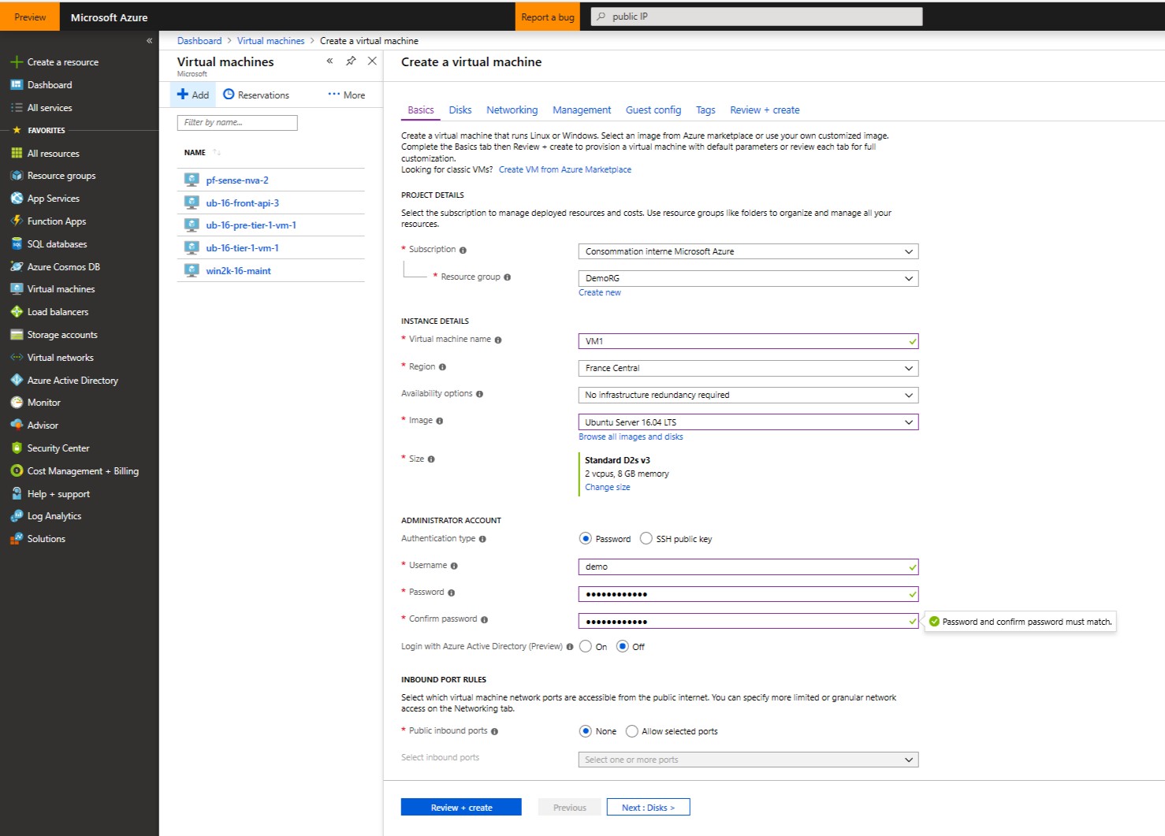Screen dimensions: 1165x836
Task: Click the Advisor cloud icon
Action: point(16,425)
